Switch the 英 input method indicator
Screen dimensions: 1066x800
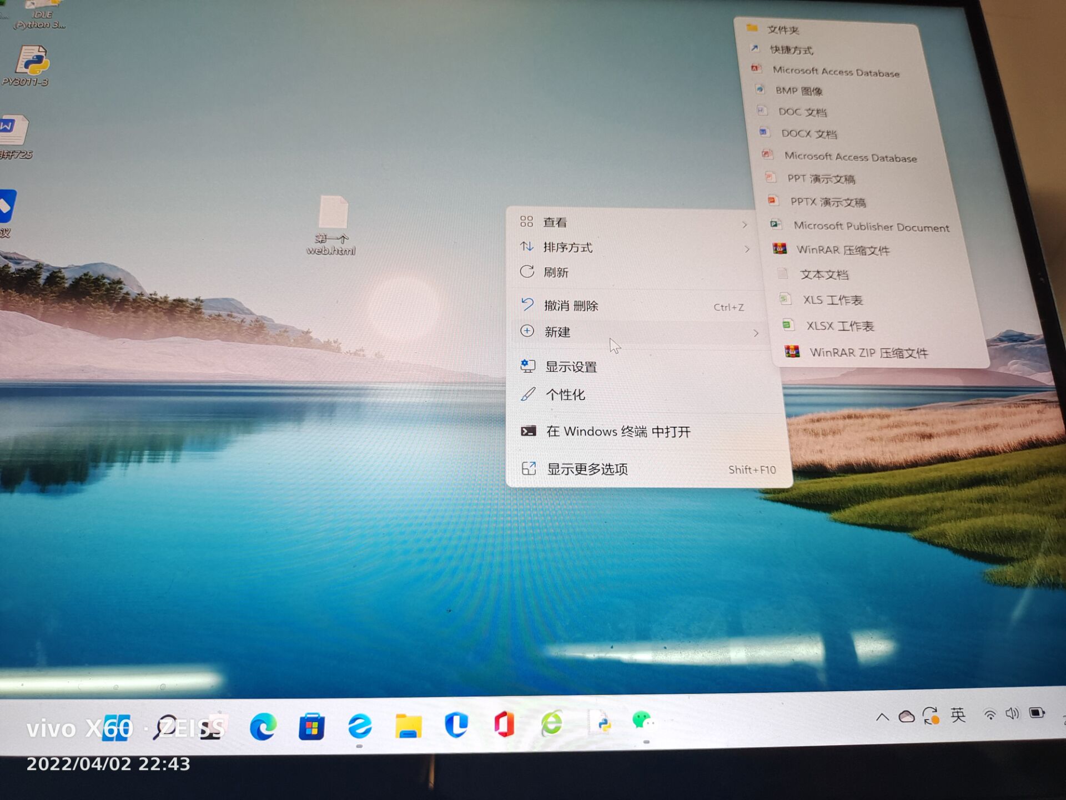(958, 714)
